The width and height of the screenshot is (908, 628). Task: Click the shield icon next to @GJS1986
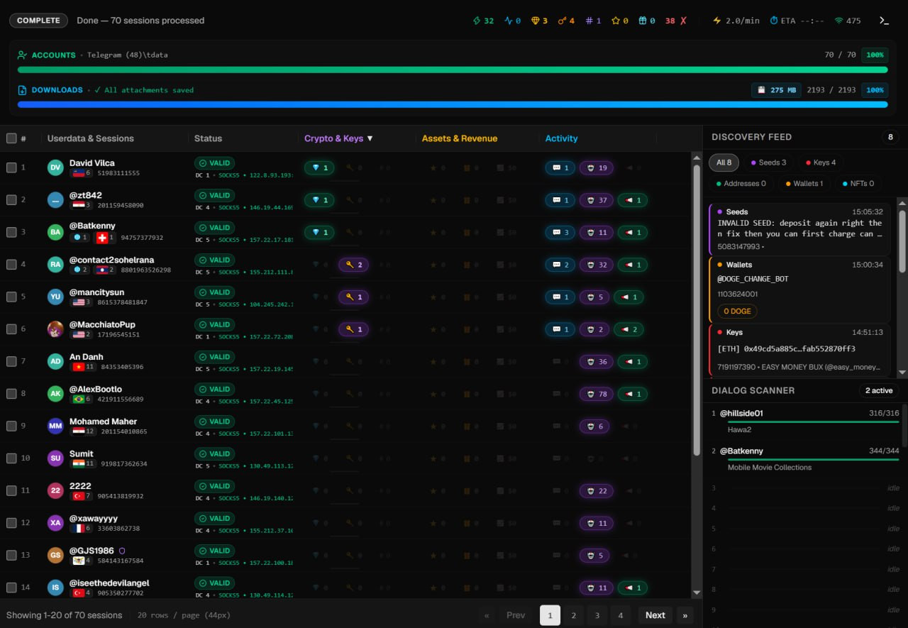point(122,551)
